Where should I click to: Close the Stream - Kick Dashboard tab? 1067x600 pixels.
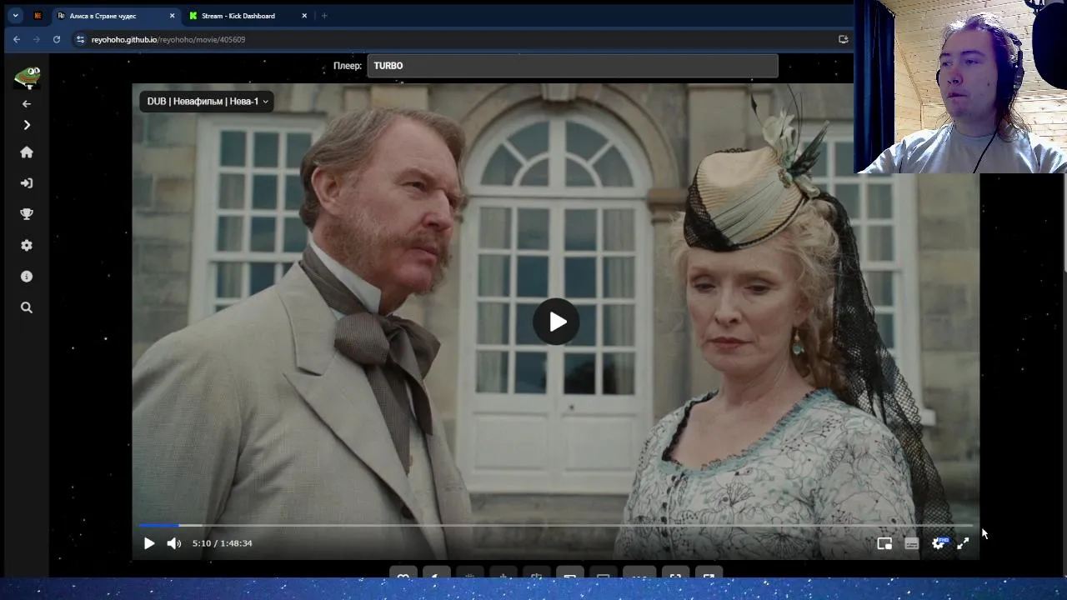click(x=304, y=16)
